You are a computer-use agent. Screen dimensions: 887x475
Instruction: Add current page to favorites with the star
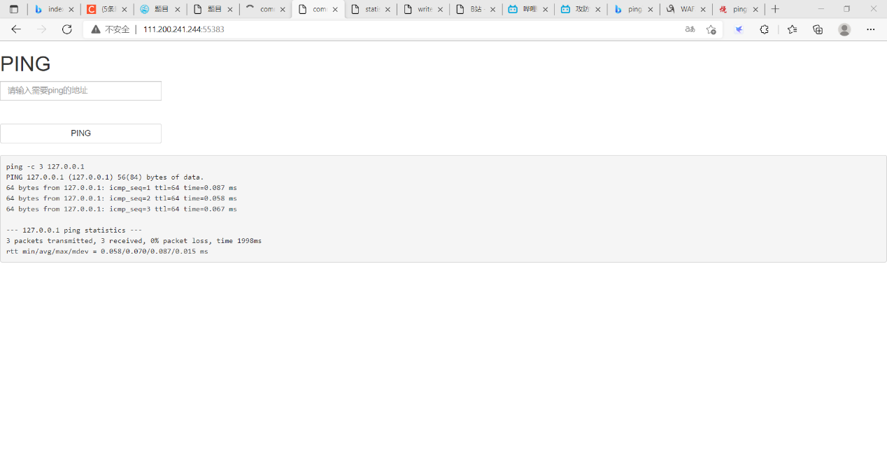point(711,29)
